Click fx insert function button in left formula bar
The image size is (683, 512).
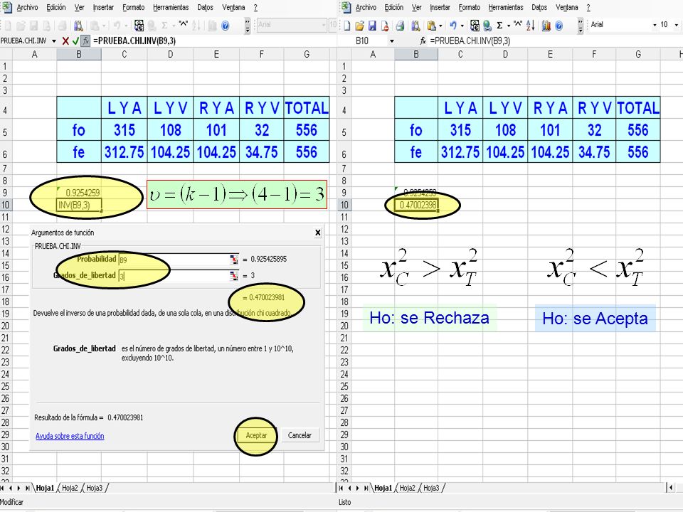point(86,41)
